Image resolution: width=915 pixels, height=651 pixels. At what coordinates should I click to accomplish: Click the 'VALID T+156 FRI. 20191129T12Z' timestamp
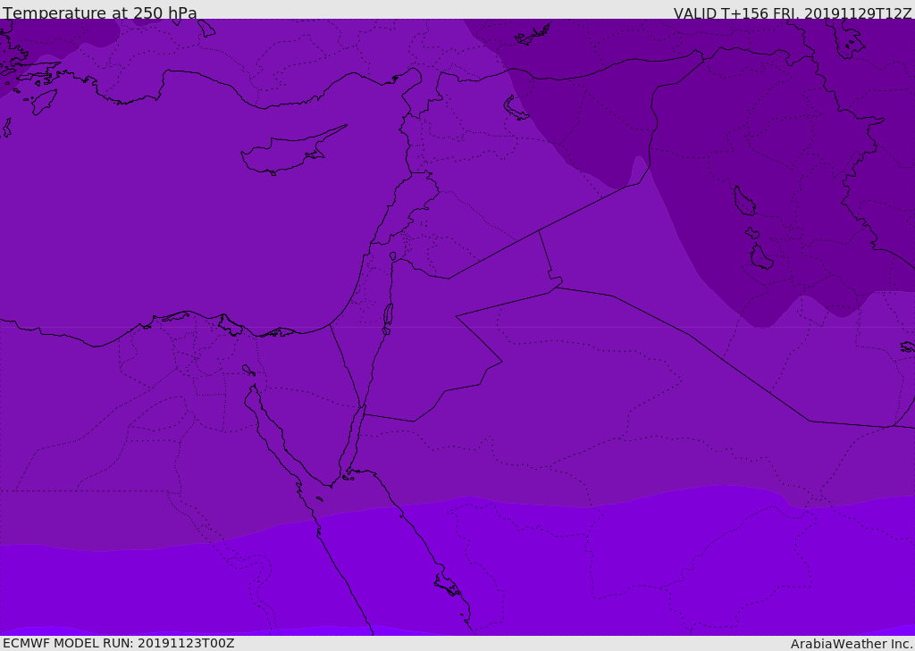click(x=793, y=13)
